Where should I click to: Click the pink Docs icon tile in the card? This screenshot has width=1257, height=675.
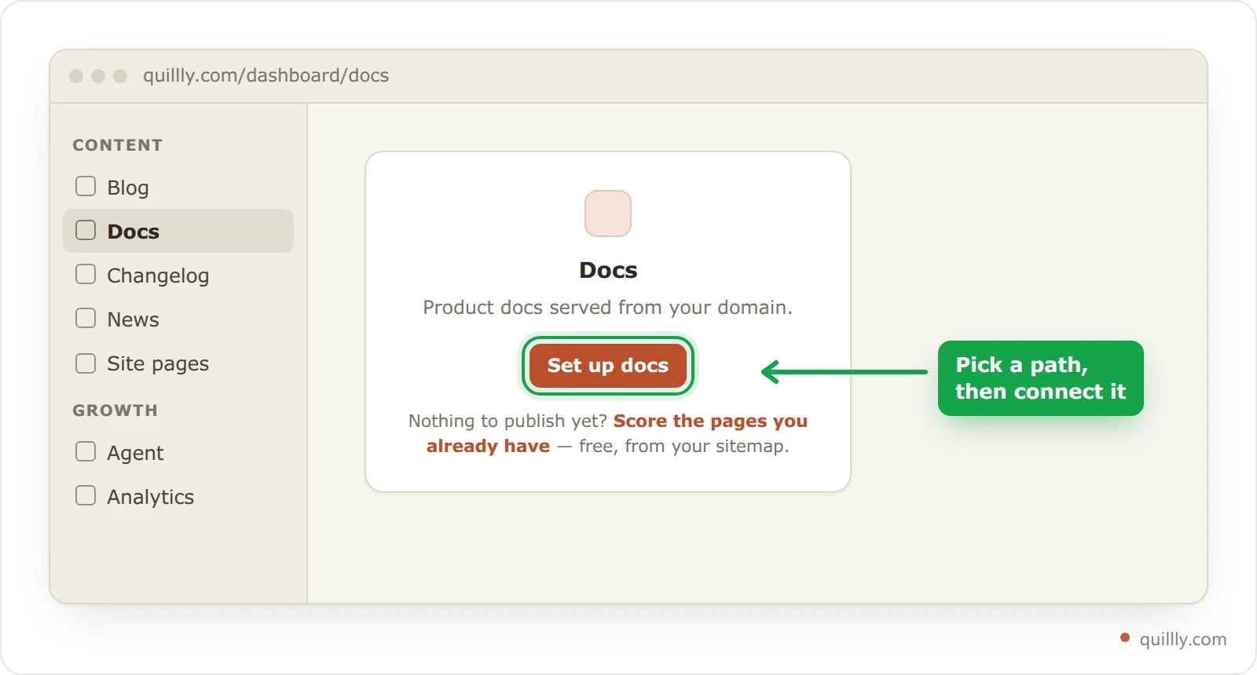[608, 213]
